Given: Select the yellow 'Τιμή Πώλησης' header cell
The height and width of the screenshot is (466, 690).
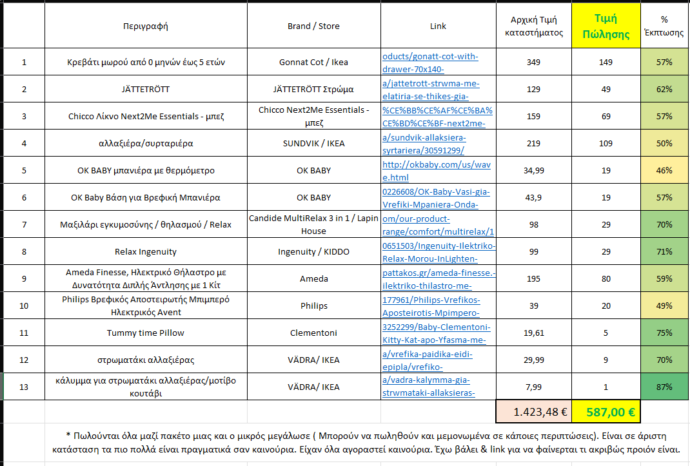Looking at the screenshot, I should 606,26.
